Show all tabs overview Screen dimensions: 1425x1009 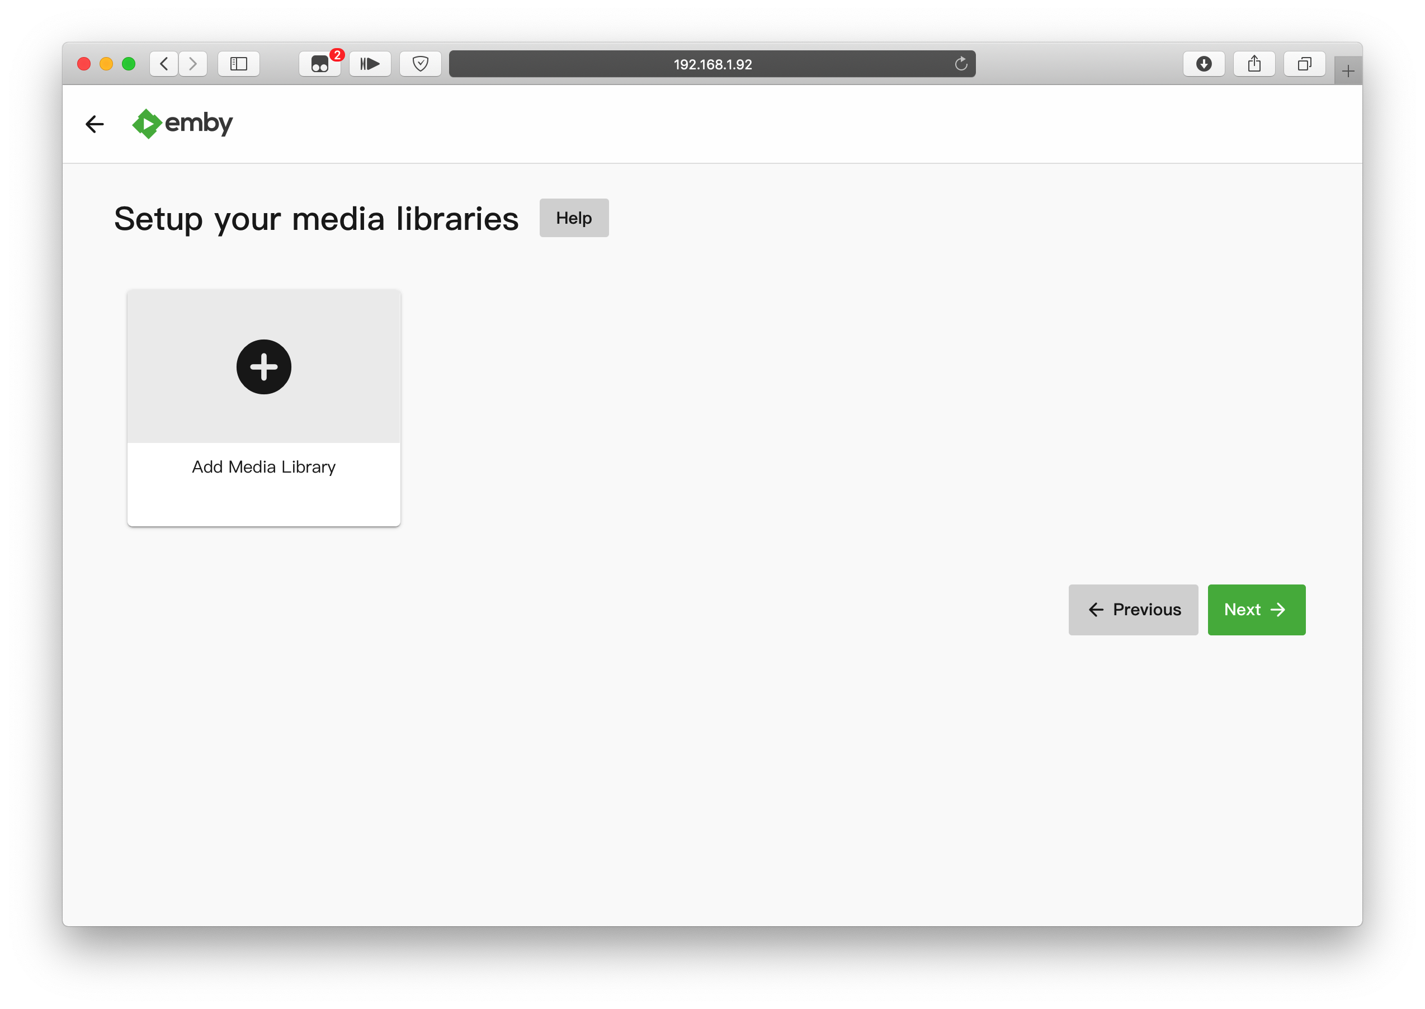(x=1304, y=64)
